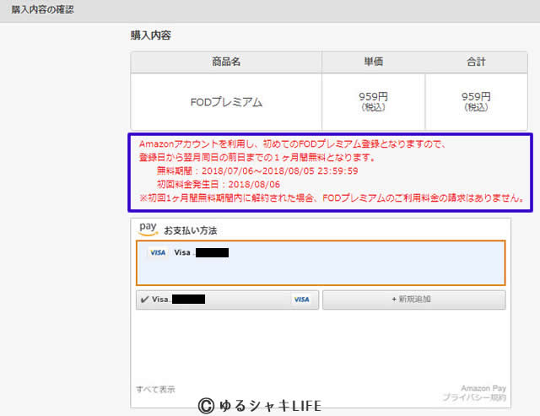Image resolution: width=540 pixels, height=416 pixels.
Task: Click the FODプレミアム product name cell
Action: (x=226, y=102)
